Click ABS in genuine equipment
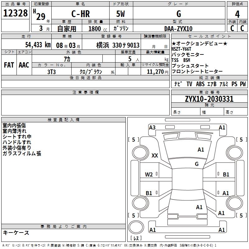Viewport: 249px width, 249px height. tap(200, 84)
